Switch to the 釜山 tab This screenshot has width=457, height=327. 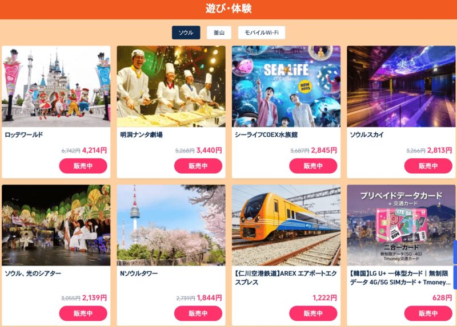coord(219,32)
